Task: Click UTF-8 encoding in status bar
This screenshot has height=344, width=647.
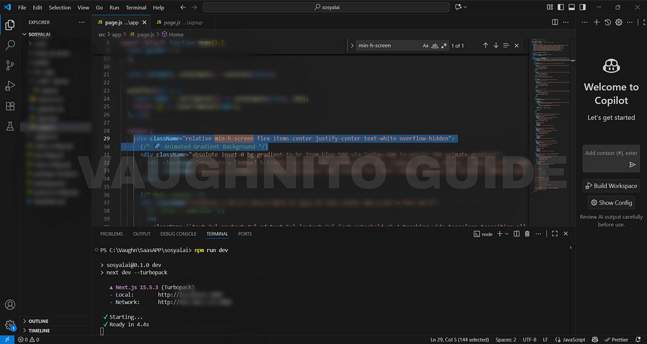Action: 529,339
